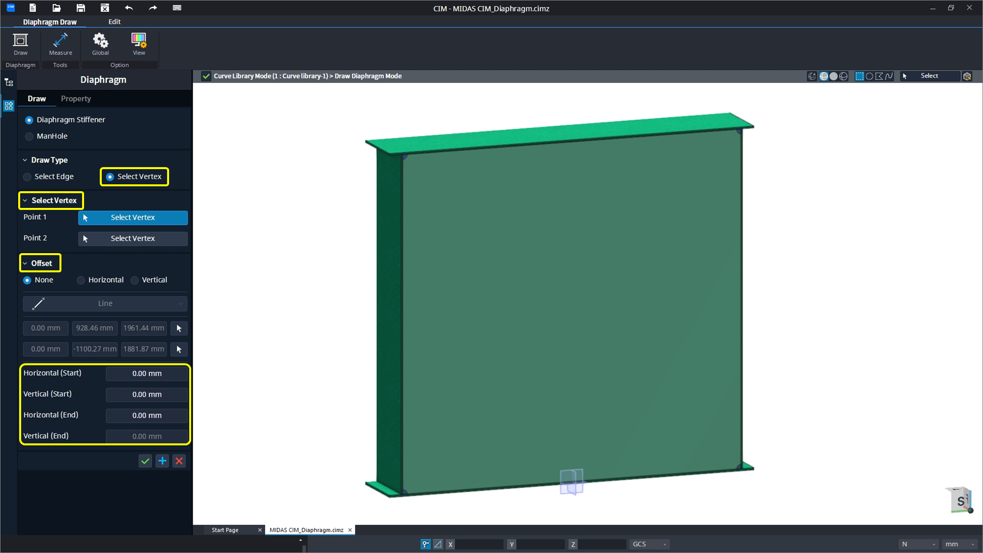Viewport: 983px width, 553px height.
Task: Collapse the Draw Type section
Action: coord(25,160)
